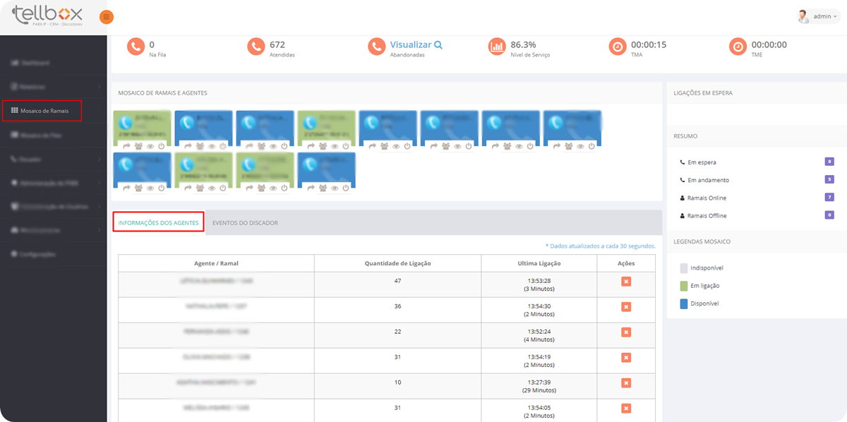
Task: Toggle eye icon on first bottom-row tile
Action: click(x=150, y=188)
